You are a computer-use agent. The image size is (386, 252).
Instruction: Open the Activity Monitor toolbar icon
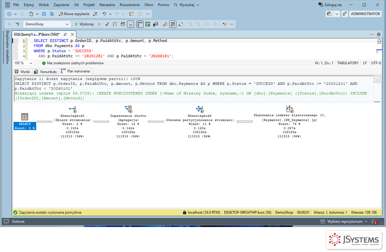coord(131,14)
